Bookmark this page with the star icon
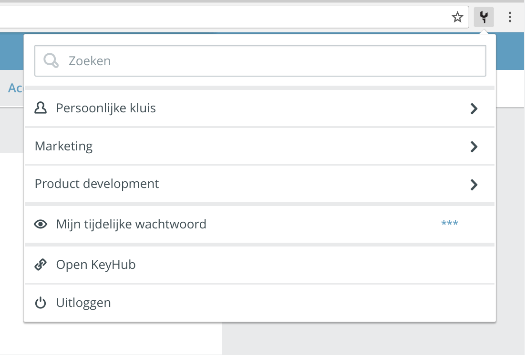This screenshot has height=355, width=525. click(x=457, y=17)
